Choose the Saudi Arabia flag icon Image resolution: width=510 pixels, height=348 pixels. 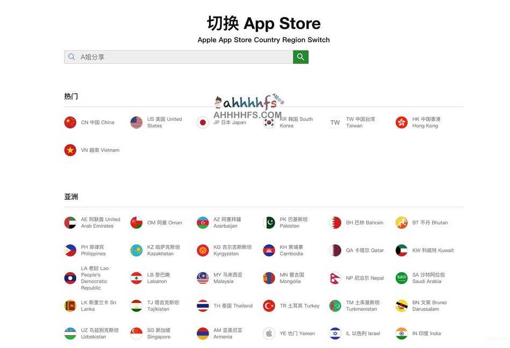click(401, 278)
